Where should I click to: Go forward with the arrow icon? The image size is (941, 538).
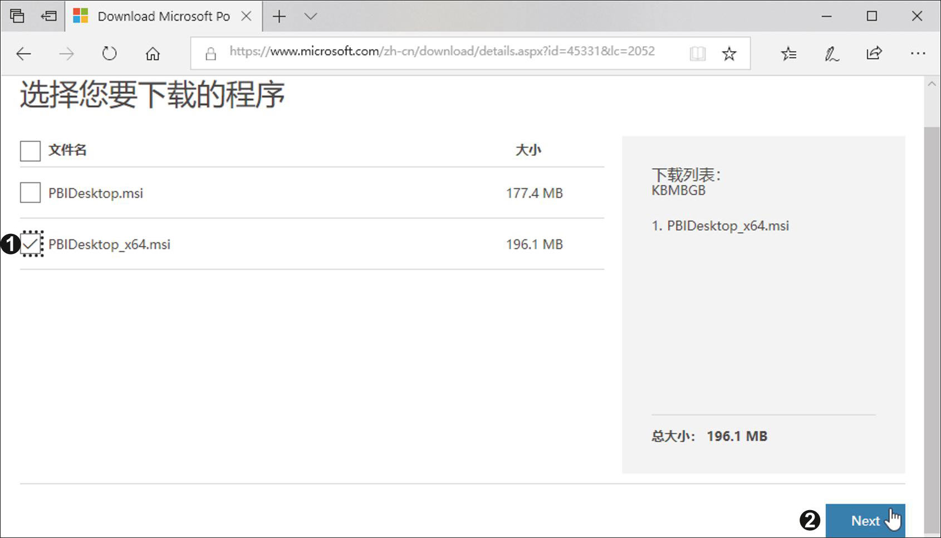(66, 53)
